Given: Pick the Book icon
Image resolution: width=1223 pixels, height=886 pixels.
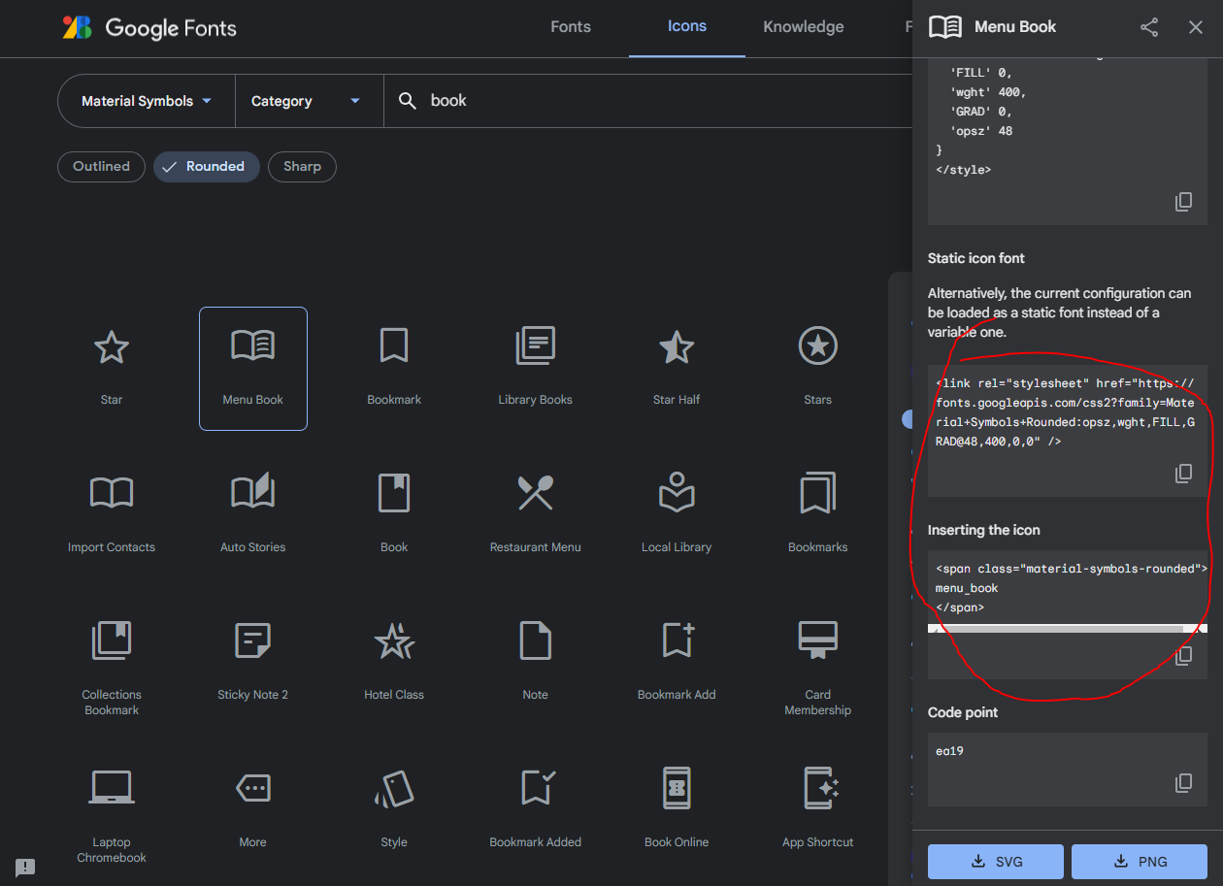Looking at the screenshot, I should 394,493.
